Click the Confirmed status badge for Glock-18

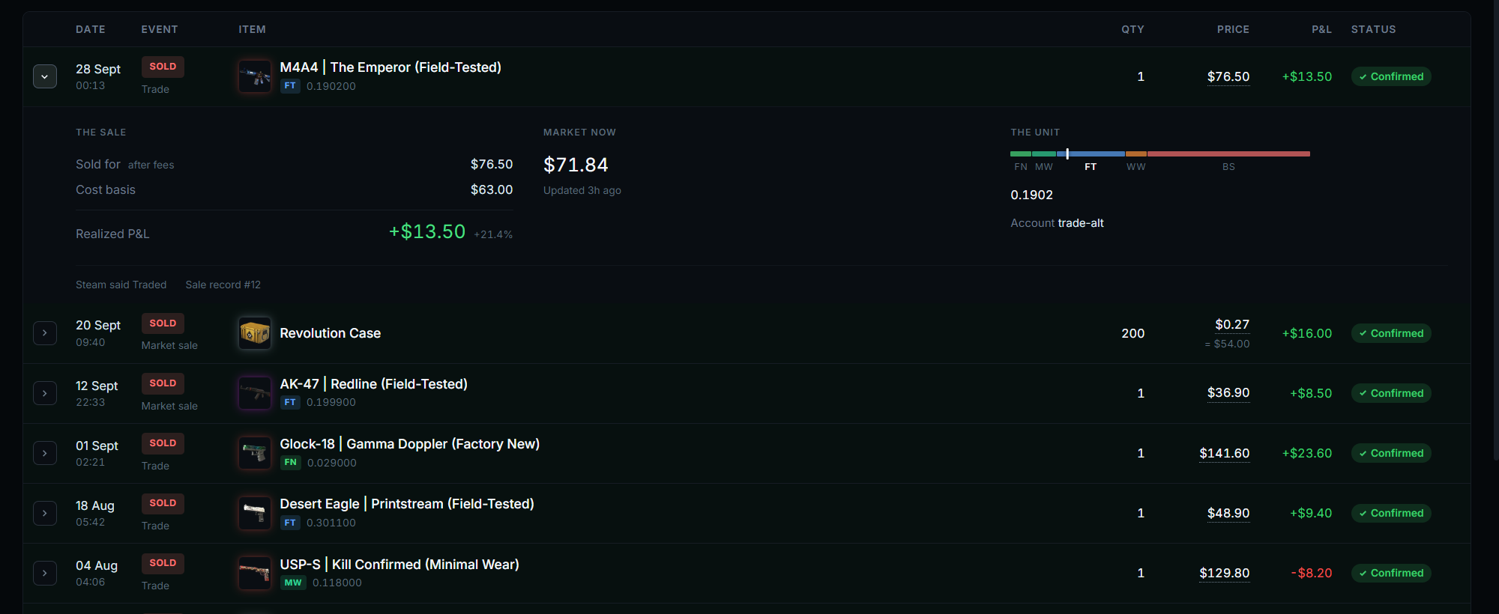(1391, 453)
